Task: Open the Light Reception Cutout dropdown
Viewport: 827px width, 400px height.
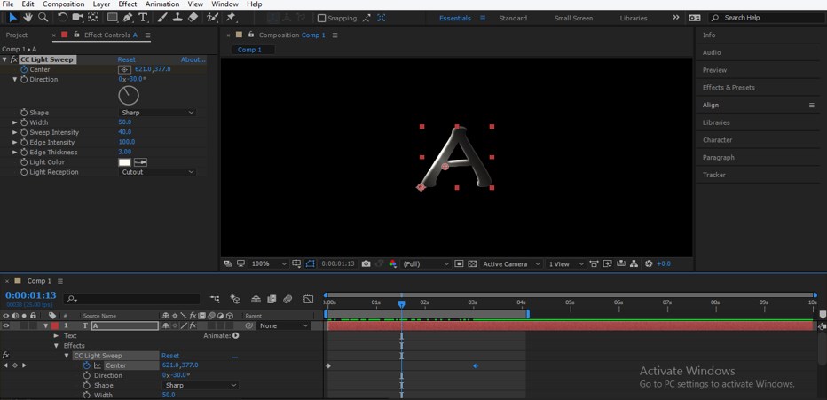Action: 157,172
